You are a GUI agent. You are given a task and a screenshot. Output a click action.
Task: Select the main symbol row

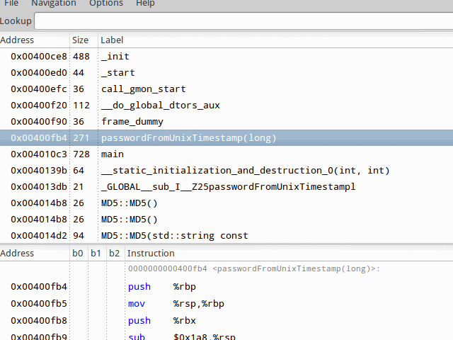coord(226,154)
